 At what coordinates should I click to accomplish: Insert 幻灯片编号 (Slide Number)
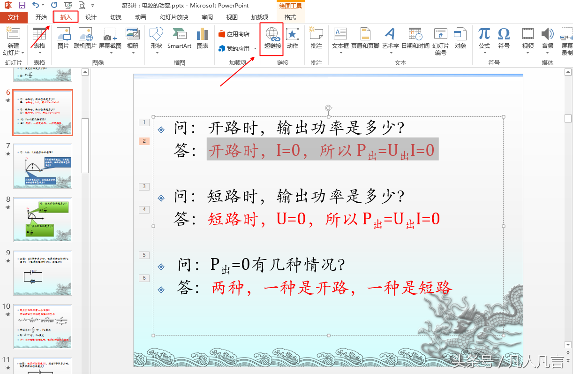tap(441, 41)
